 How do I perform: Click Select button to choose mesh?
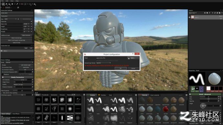click(133, 58)
